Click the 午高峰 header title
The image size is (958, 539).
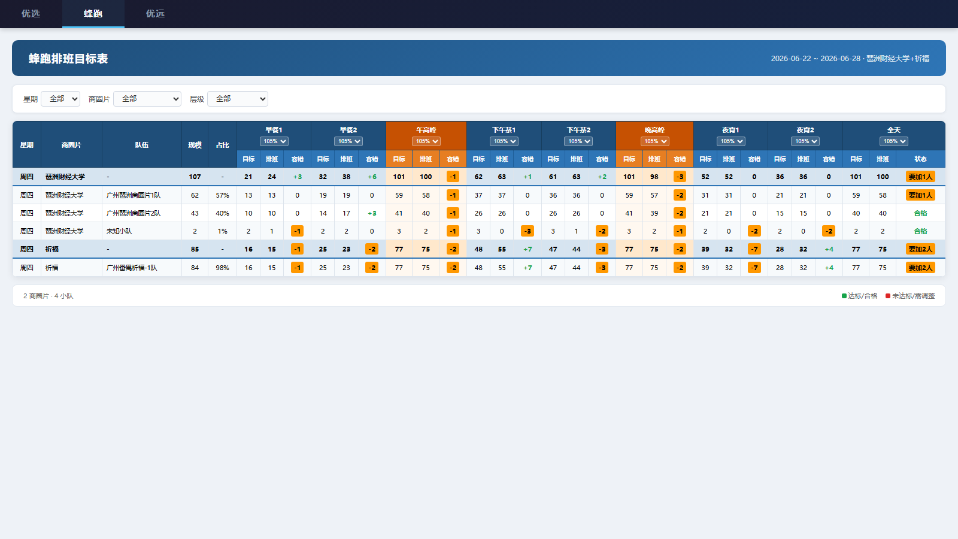pos(426,130)
